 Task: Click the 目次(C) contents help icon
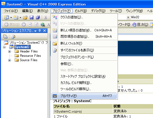140,25
